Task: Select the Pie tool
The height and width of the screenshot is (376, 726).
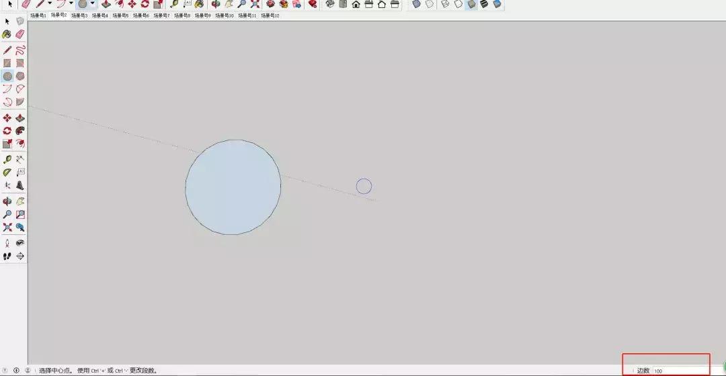Action: point(20,102)
